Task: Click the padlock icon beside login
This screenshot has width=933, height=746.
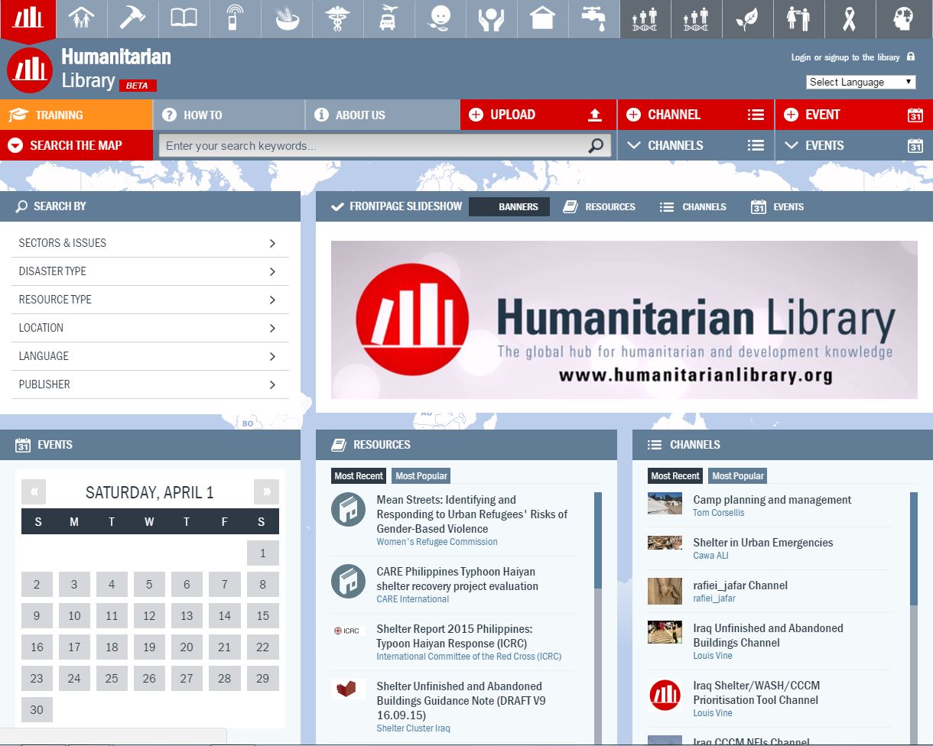Action: pos(910,57)
